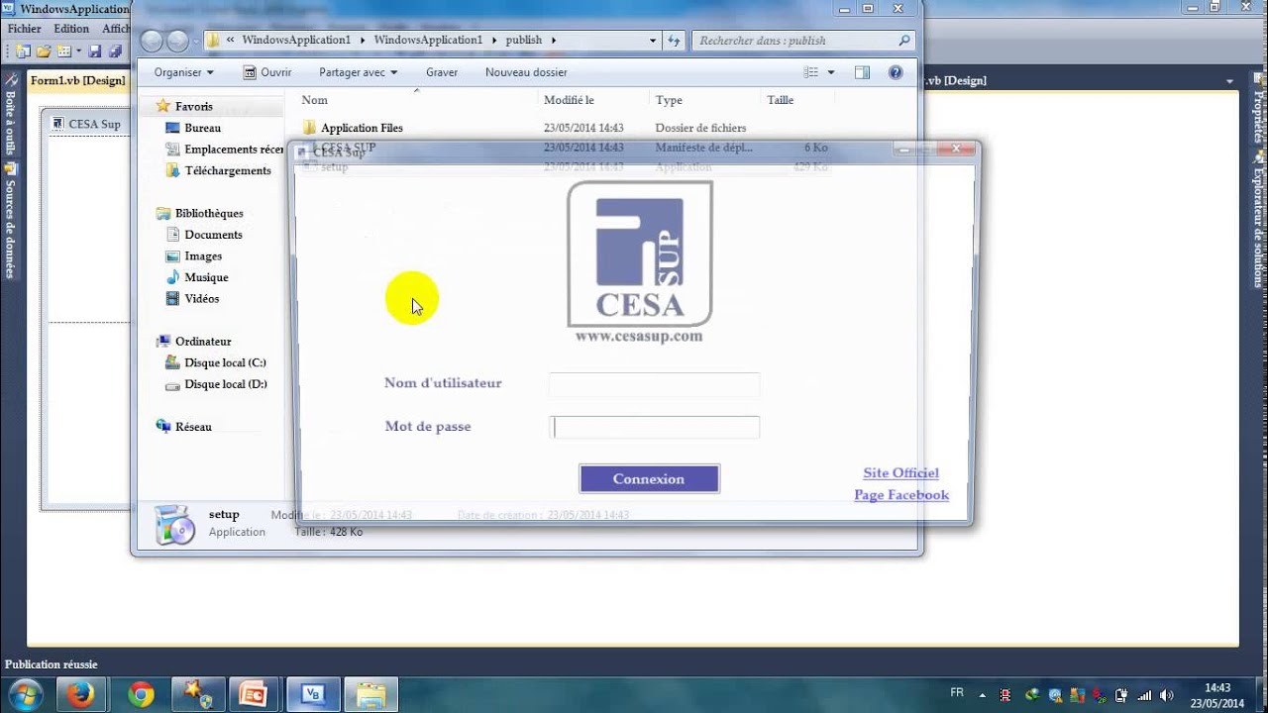Click the network signal tray icon
Image resolution: width=1268 pixels, height=713 pixels.
coord(1144,695)
